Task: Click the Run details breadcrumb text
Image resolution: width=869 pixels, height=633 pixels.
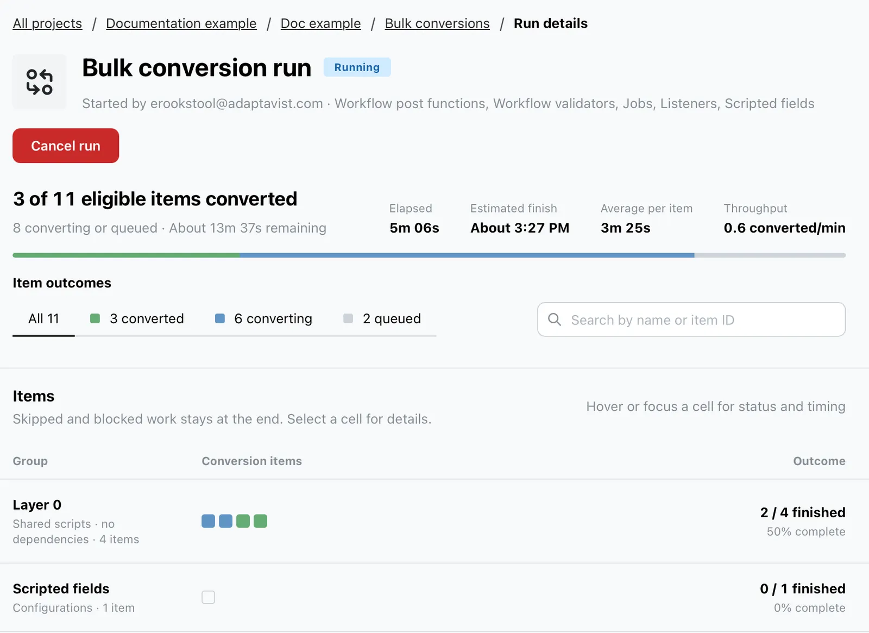Action: pyautogui.click(x=550, y=23)
